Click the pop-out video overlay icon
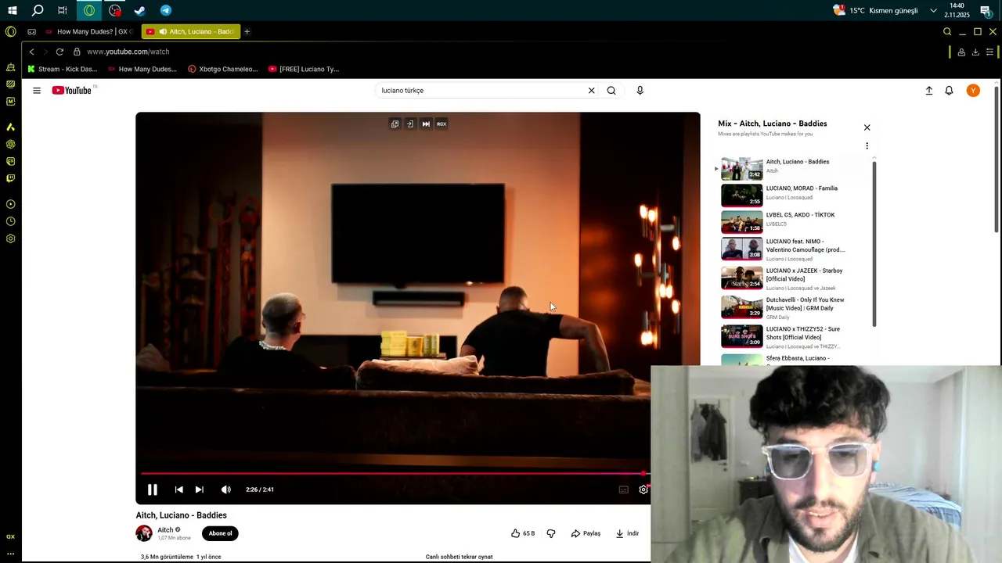Viewport: 1002px width, 563px height. 395,124
